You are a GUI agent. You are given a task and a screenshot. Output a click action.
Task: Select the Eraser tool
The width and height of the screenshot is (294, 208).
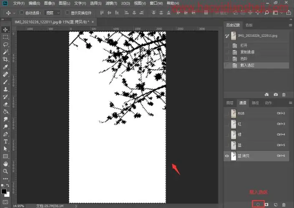pyautogui.click(x=5, y=104)
